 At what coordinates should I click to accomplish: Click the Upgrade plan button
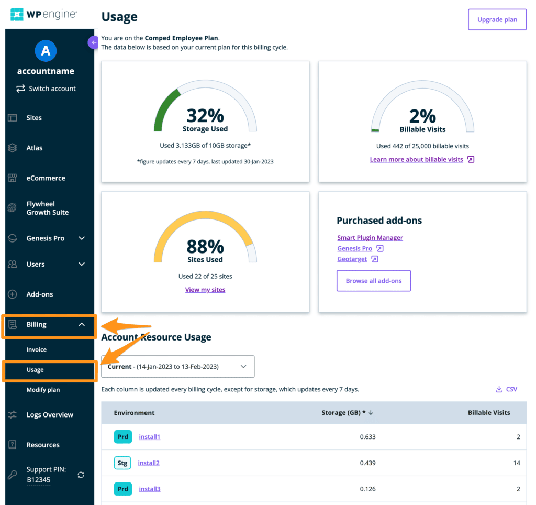click(497, 20)
